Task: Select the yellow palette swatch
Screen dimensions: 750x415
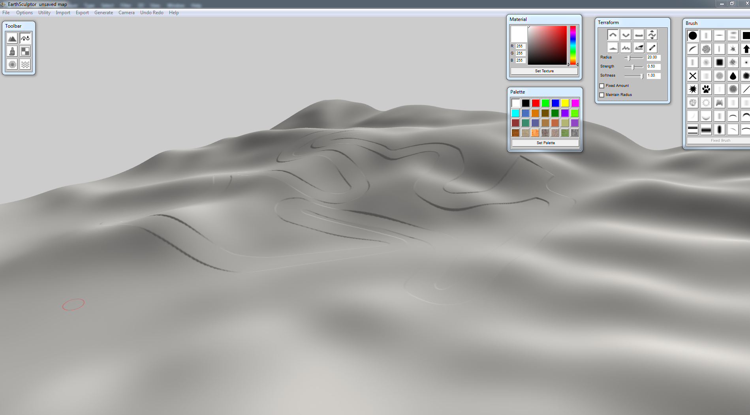Action: click(x=565, y=103)
